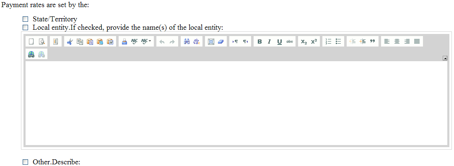Viewport: 454px width, 166px height.
Task: Open the Templates icon
Action: point(56,41)
